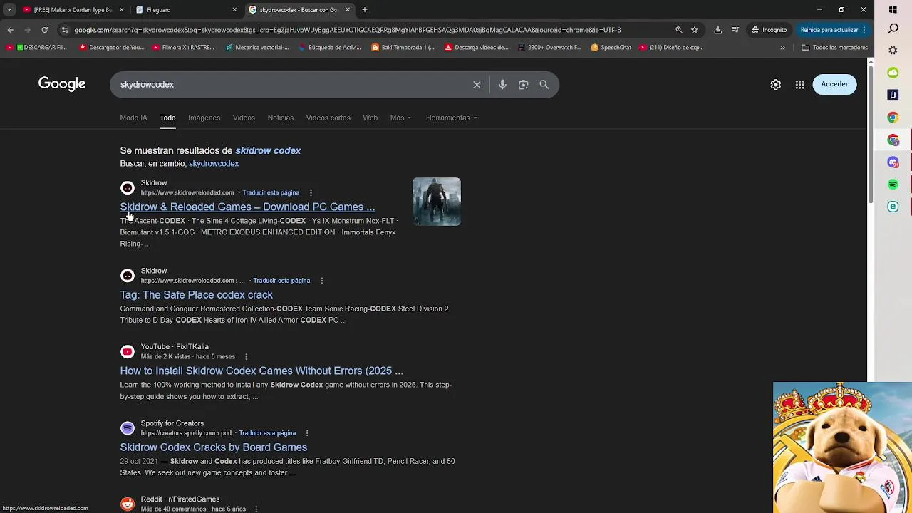Open Chrome tab search dropdown arrow
The height and width of the screenshot is (513, 912).
(x=9, y=10)
